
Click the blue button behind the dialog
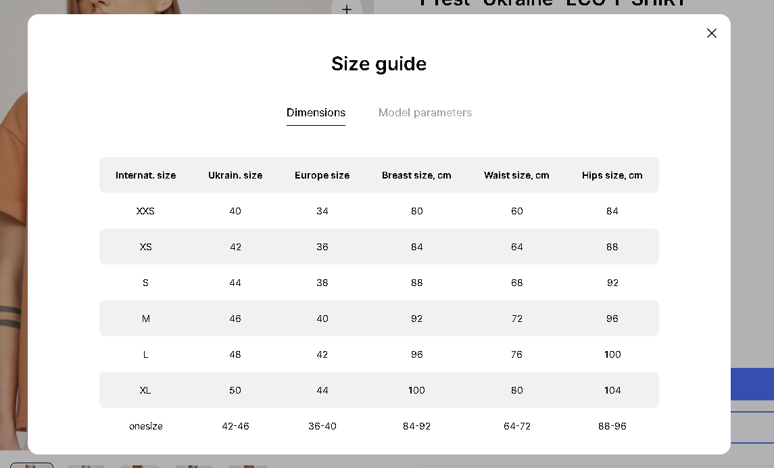752,383
